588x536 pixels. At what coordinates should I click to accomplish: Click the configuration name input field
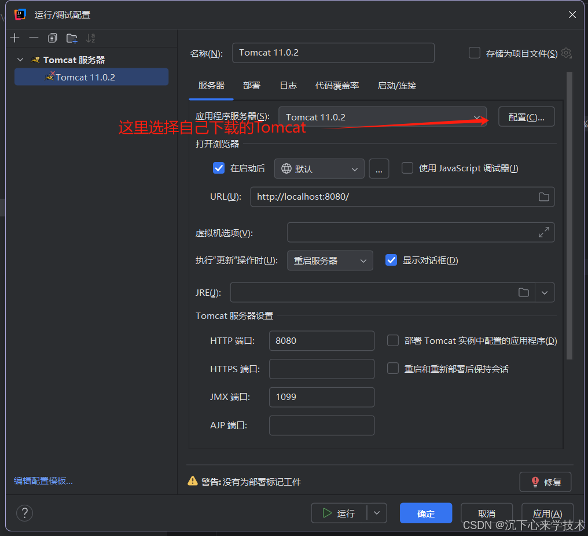point(333,53)
